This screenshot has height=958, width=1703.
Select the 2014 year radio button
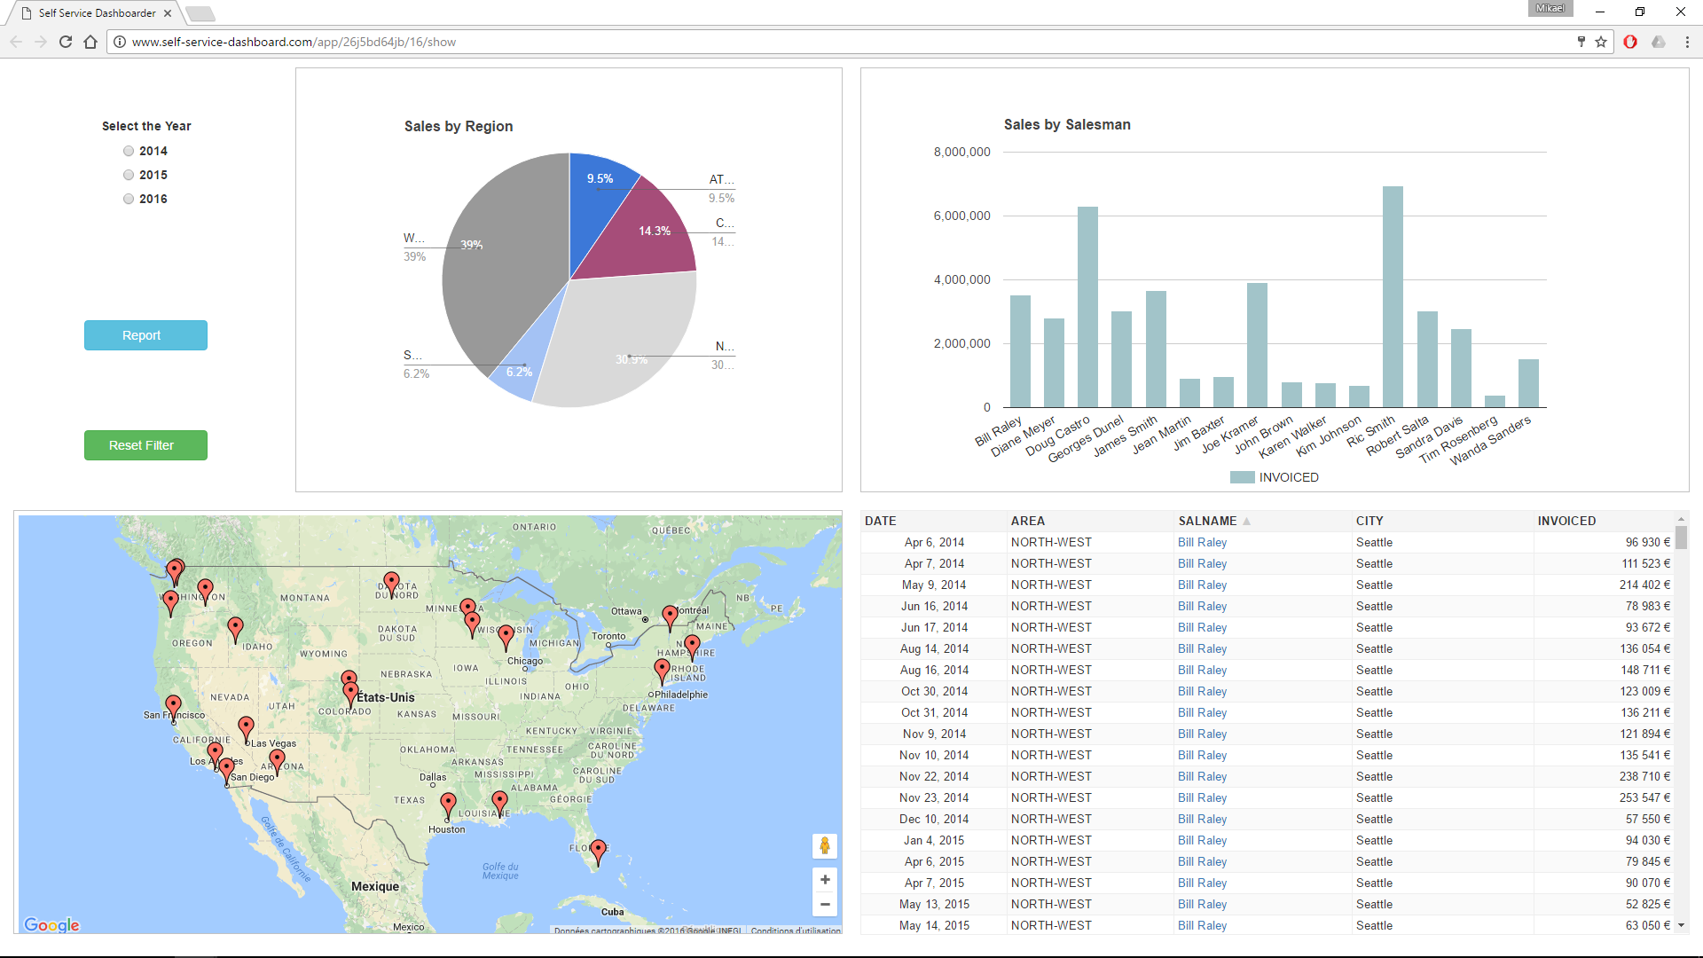pyautogui.click(x=128, y=150)
